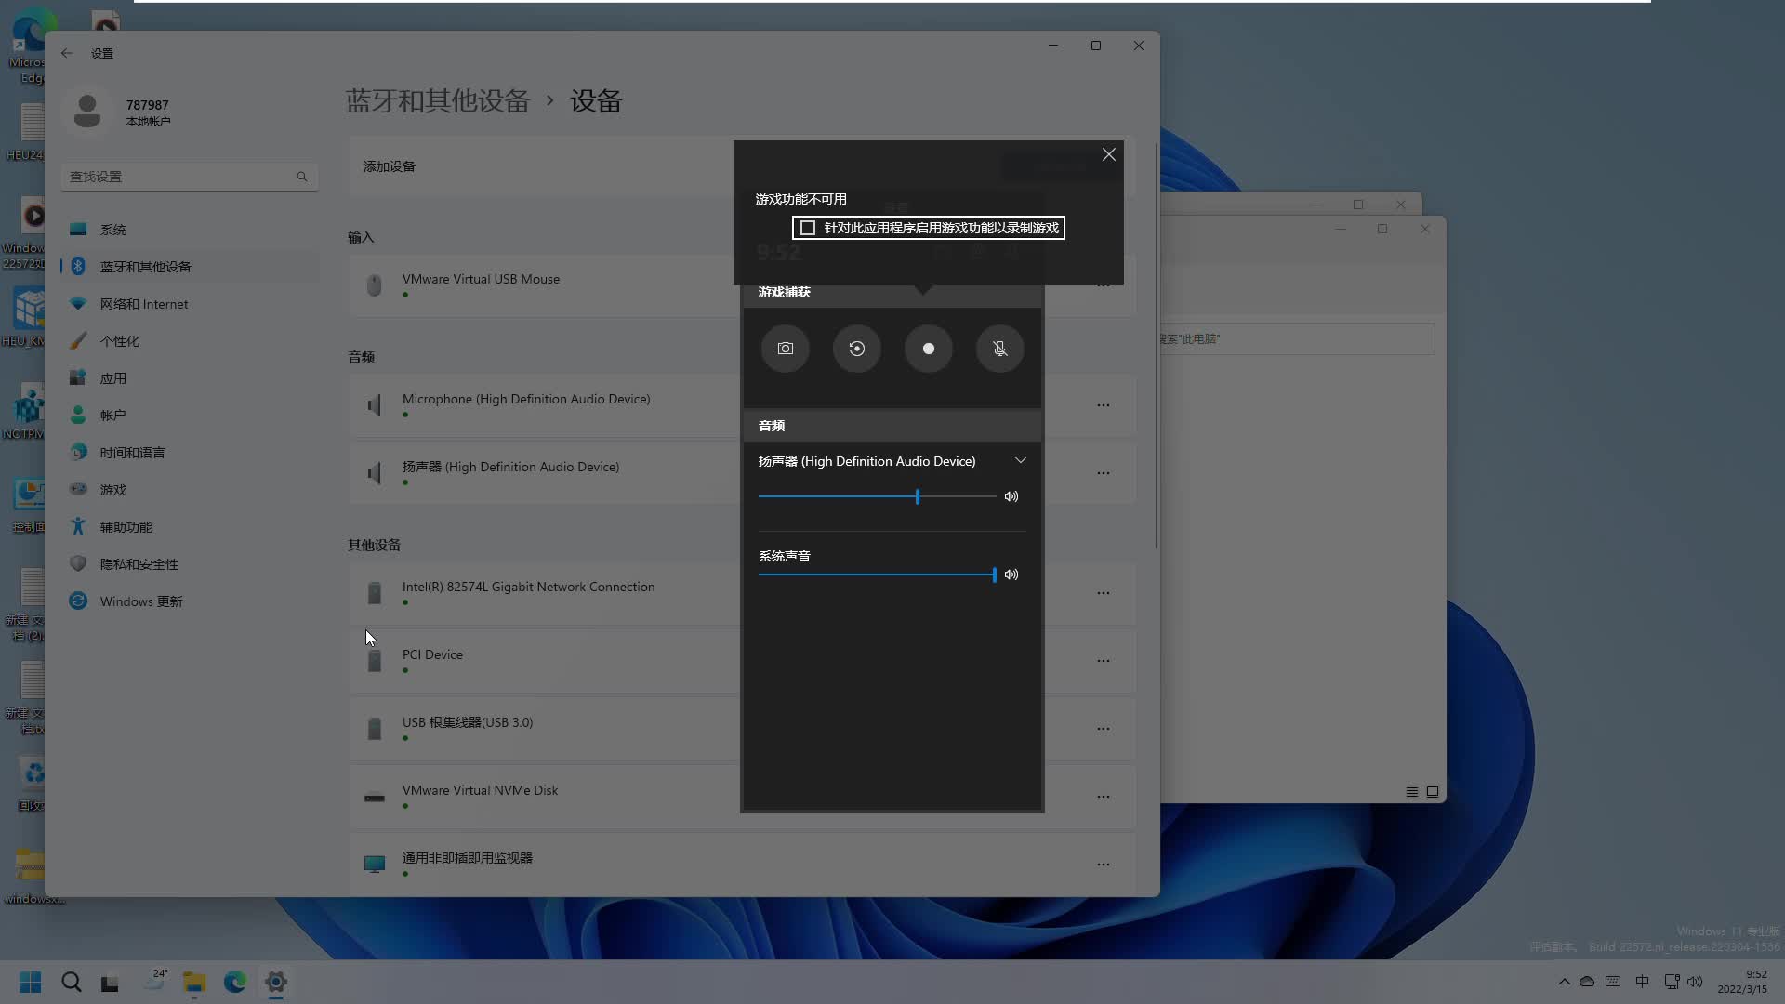
Task: Open options menu for VMware Virtual USB Mouse
Action: click(x=1104, y=284)
